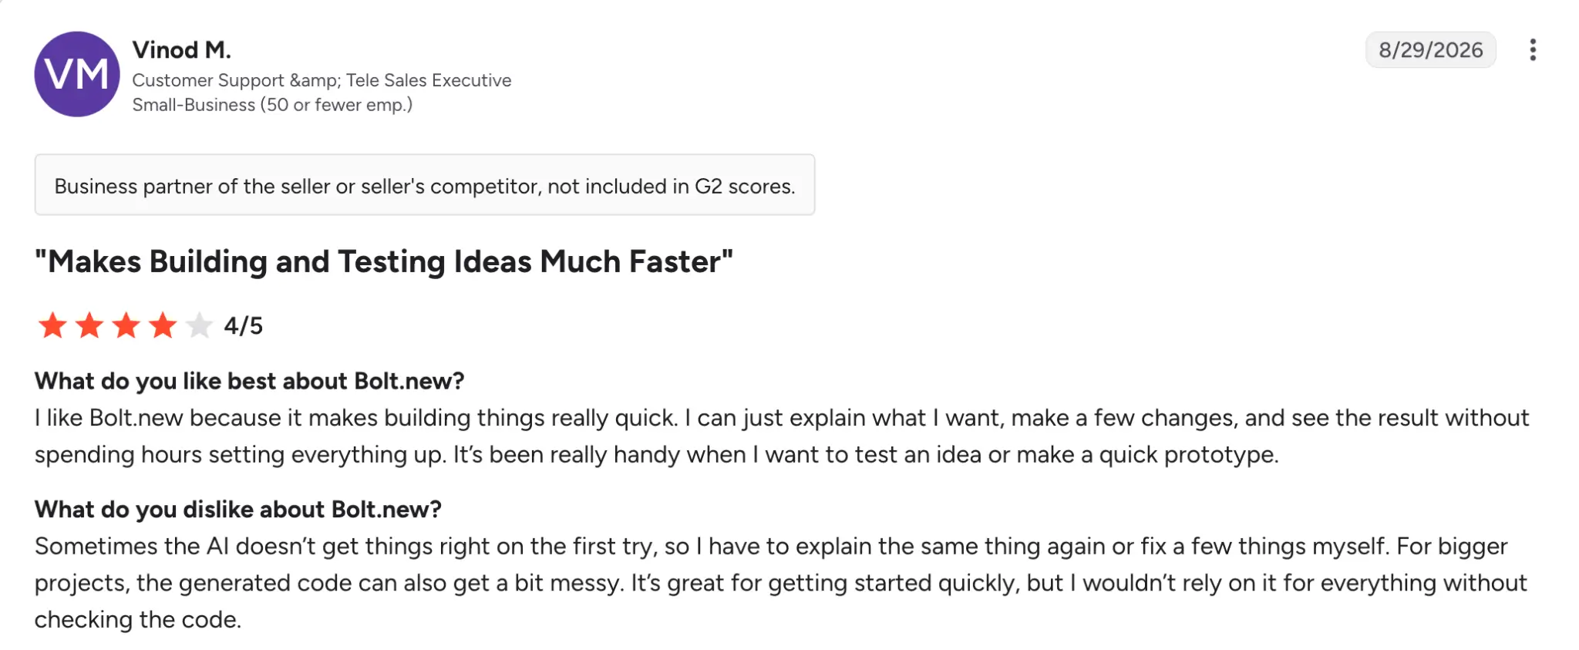Click the first orange rating star

coord(52,325)
